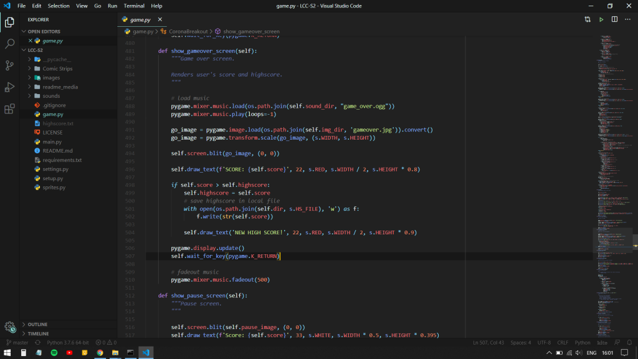Viewport: 638px width, 359px height.
Task: Open editor More Actions ellipsis menu
Action: tap(628, 19)
